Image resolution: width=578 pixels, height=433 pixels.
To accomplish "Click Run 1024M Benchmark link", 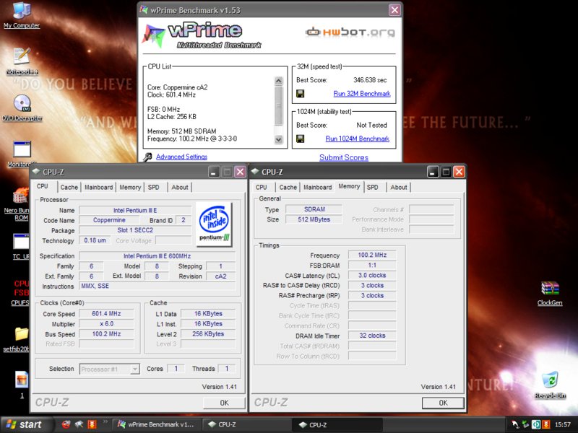I will 358,139.
